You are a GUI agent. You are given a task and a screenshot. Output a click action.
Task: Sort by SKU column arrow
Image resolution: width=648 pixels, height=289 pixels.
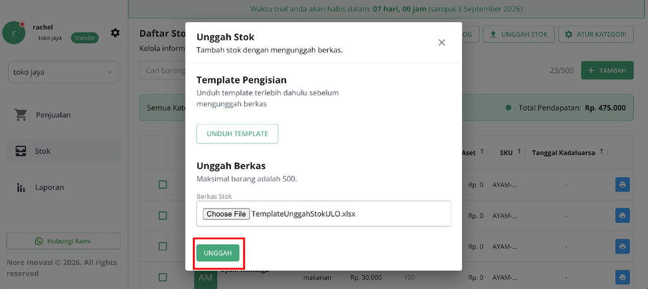[519, 152]
